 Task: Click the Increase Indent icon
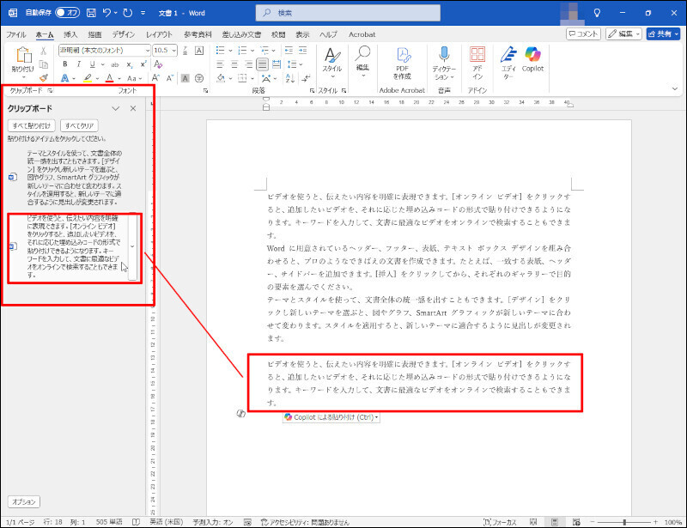(303, 51)
